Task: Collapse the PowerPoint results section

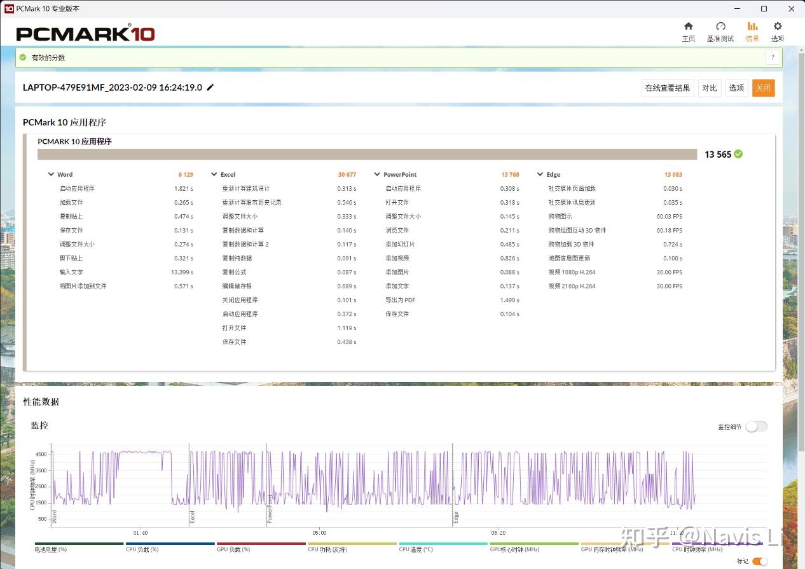Action: (377, 174)
